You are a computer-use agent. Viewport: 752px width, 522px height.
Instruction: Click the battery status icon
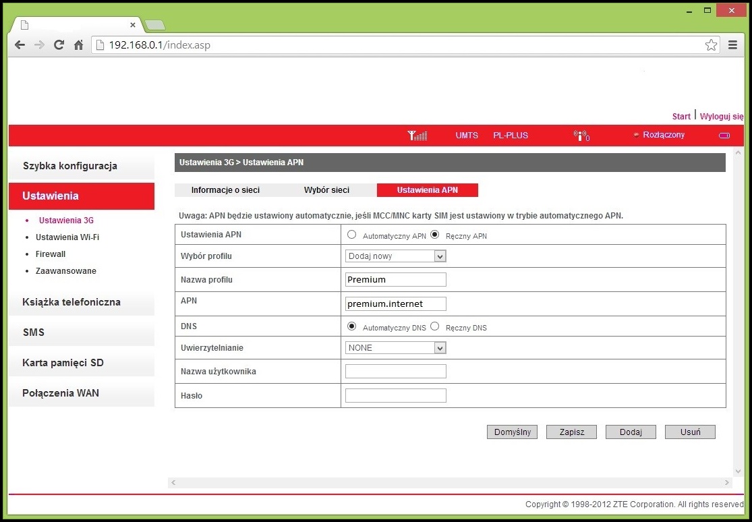724,136
